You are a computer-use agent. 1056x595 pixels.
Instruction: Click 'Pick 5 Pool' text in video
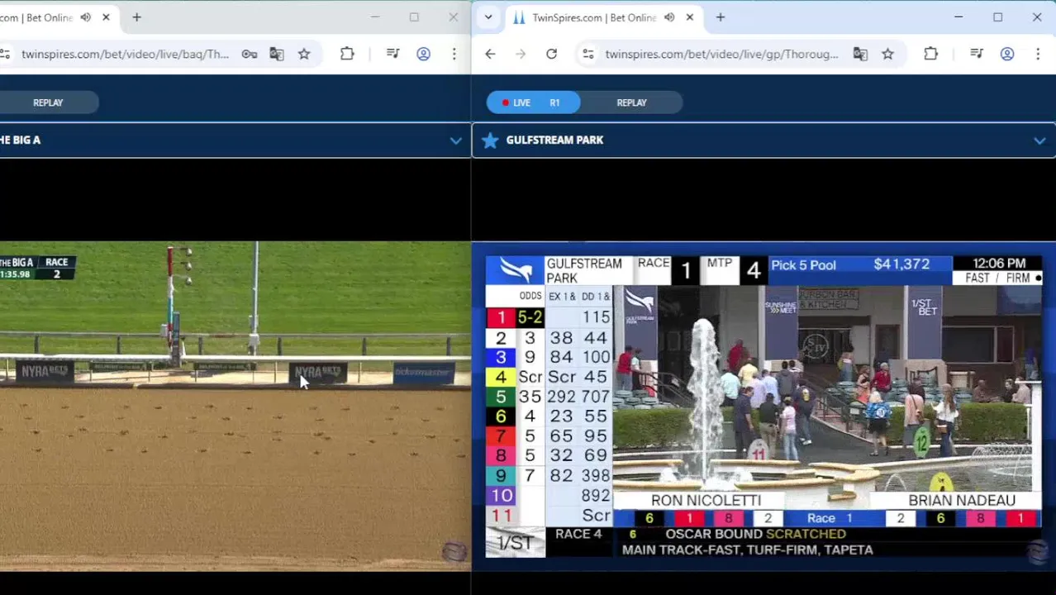803,265
